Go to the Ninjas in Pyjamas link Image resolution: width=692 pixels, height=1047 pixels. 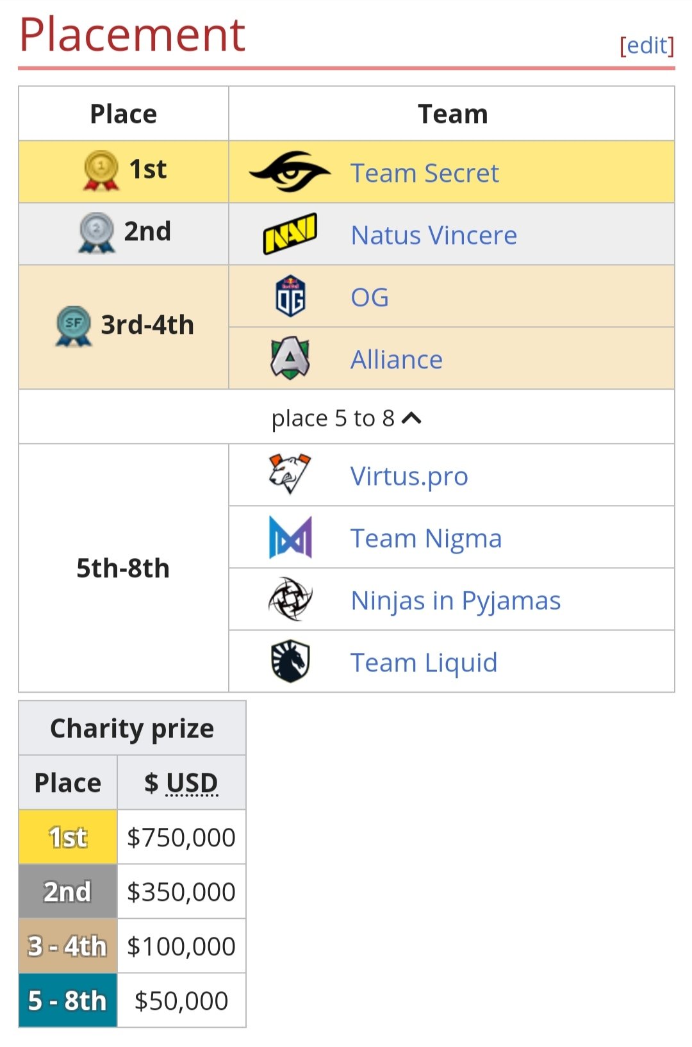coord(456,600)
